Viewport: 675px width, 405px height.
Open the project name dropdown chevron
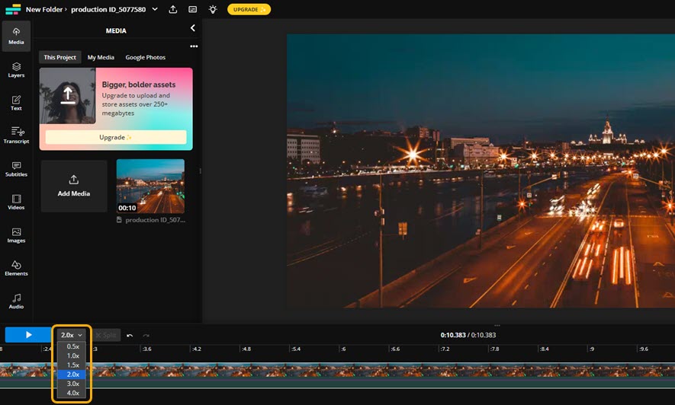(155, 9)
